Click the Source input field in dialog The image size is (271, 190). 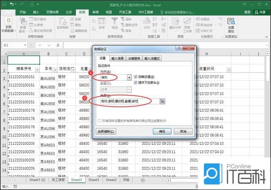point(130,101)
